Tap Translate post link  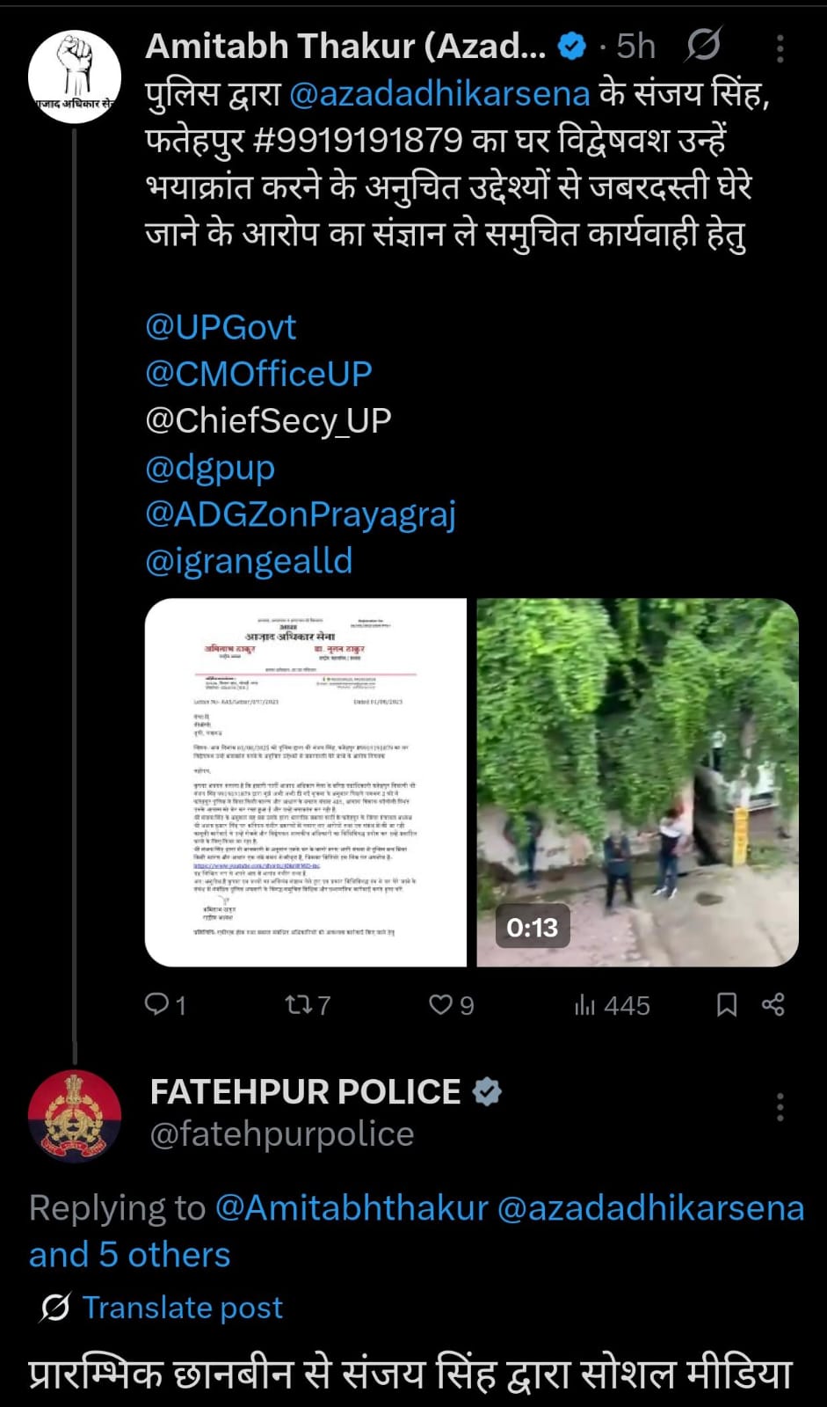pyautogui.click(x=182, y=1308)
